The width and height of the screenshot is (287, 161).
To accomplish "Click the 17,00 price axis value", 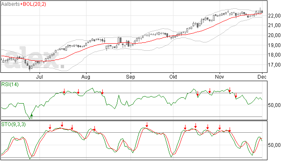I will pos(274,64).
